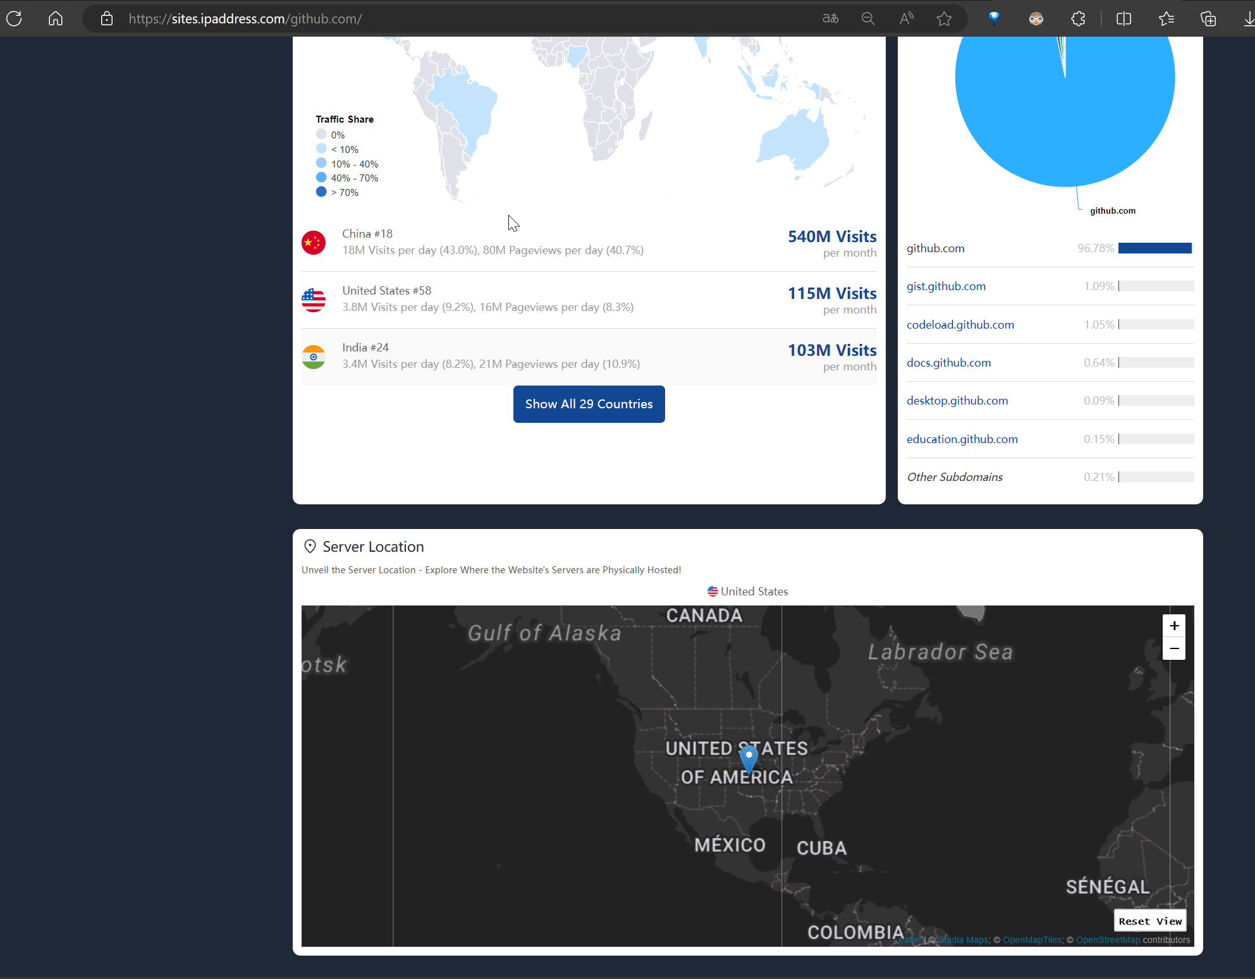Toggle favorite star for this page
This screenshot has width=1255, height=979.
(x=944, y=18)
